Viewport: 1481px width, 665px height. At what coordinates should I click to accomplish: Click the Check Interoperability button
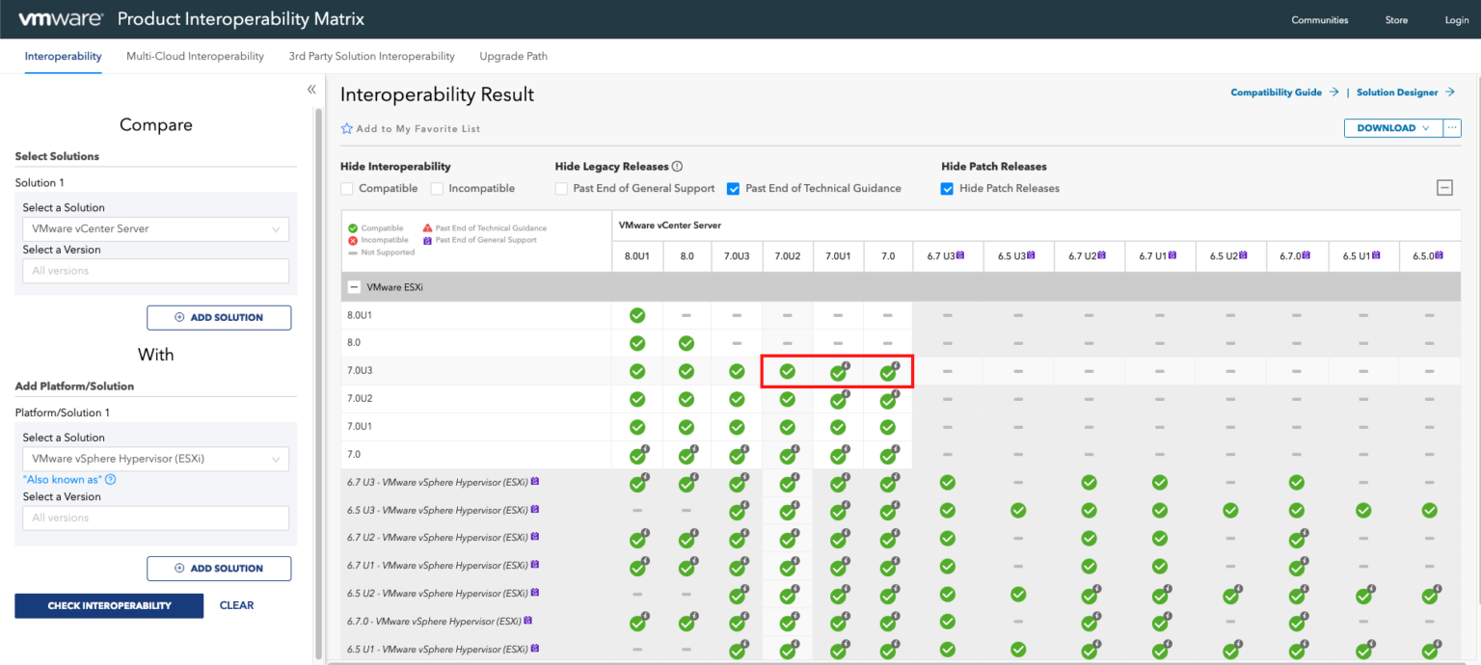108,605
